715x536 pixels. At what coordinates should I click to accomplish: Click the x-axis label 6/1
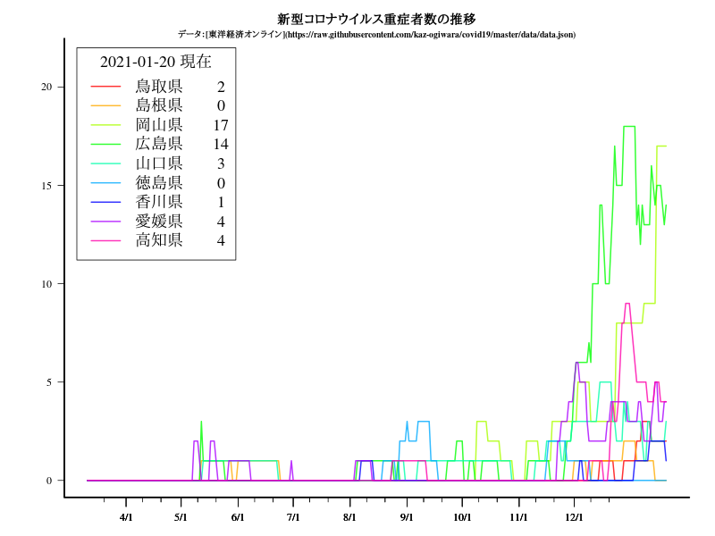[x=238, y=517]
